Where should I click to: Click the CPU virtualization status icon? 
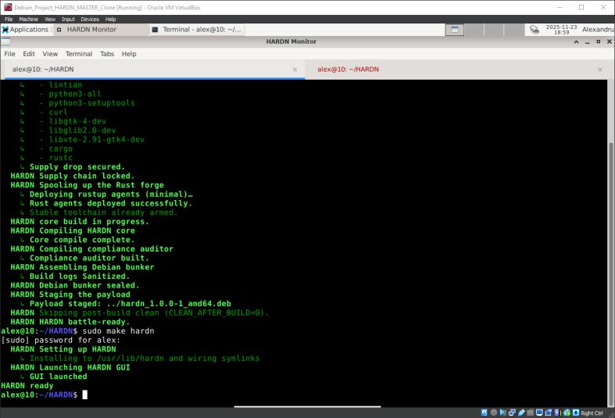(x=557, y=413)
